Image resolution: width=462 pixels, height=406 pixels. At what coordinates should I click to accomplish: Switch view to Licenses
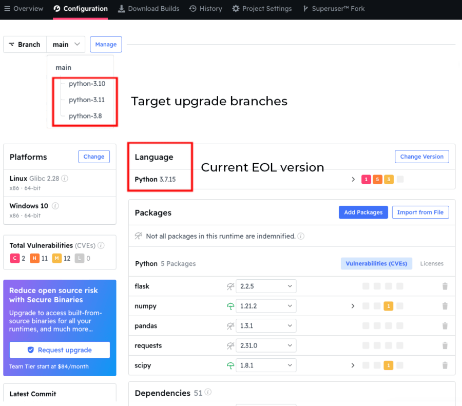(431, 263)
